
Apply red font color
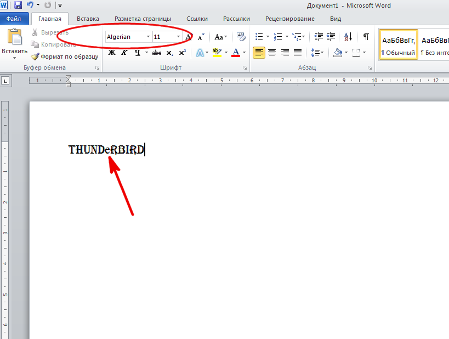point(236,53)
